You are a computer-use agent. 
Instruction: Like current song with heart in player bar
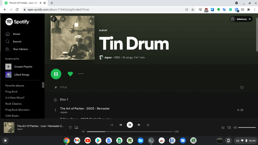[x=70, y=127]
